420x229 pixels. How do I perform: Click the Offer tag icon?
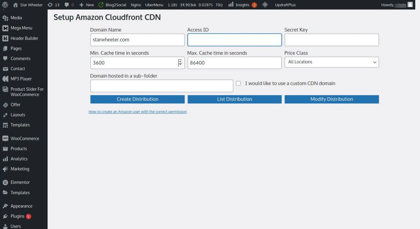pyautogui.click(x=5, y=105)
